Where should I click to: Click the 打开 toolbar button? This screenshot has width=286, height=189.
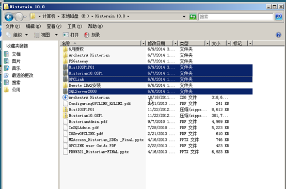point(71,35)
